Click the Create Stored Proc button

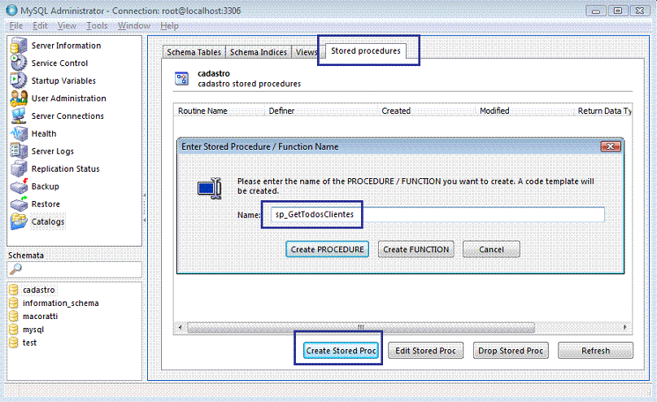pyautogui.click(x=341, y=351)
